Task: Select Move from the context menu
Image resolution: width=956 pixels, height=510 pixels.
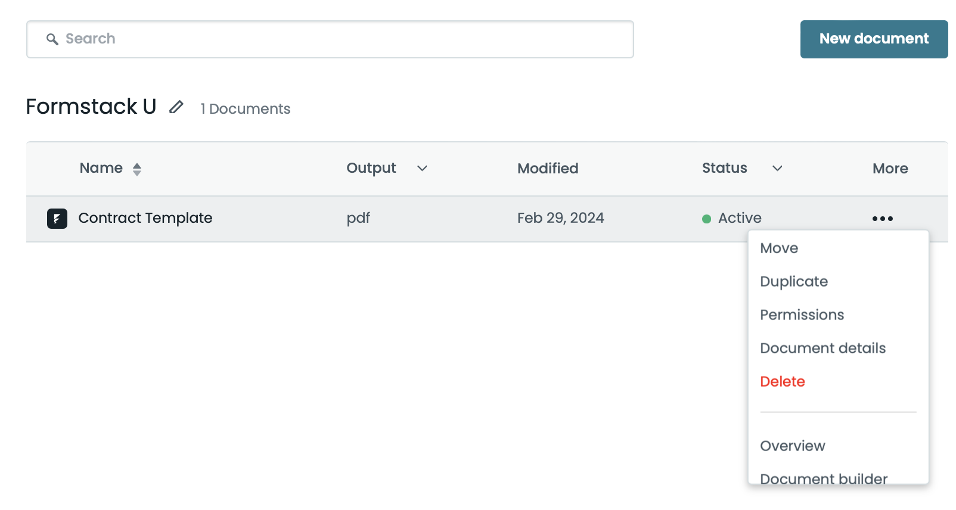Action: pos(779,248)
